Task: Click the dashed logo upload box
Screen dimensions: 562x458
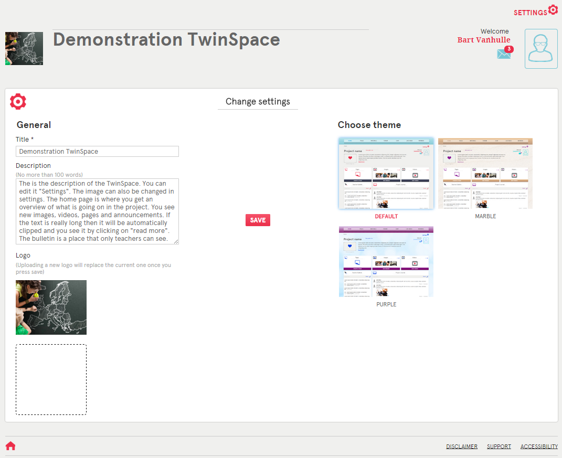Action: point(51,379)
